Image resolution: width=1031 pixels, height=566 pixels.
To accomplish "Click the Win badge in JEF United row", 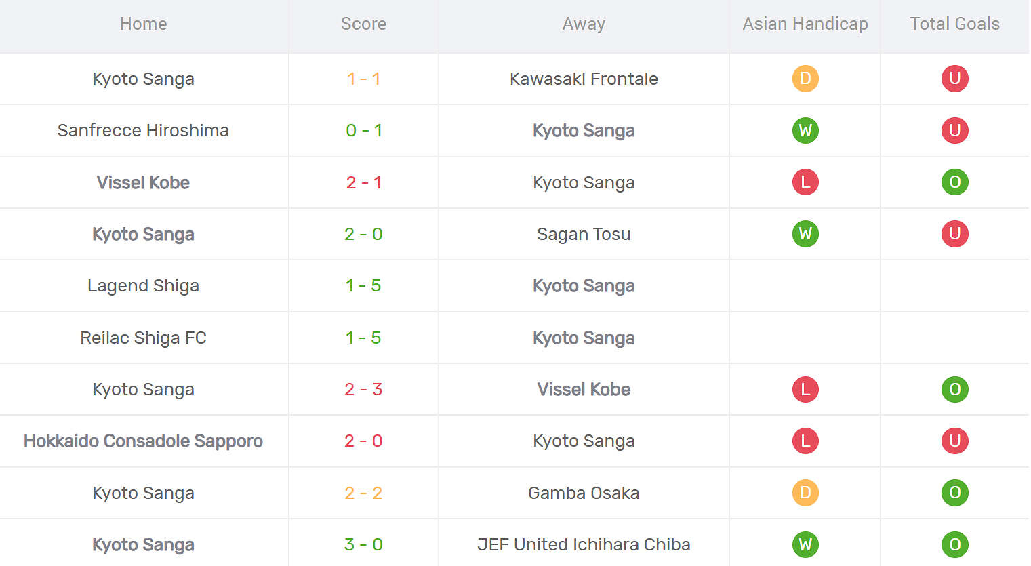I will pyautogui.click(x=805, y=544).
